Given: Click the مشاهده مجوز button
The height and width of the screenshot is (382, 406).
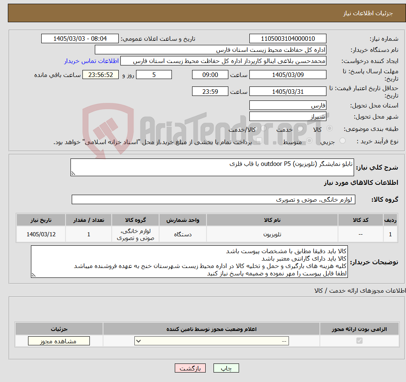Looking at the screenshot, I should [x=59, y=341].
